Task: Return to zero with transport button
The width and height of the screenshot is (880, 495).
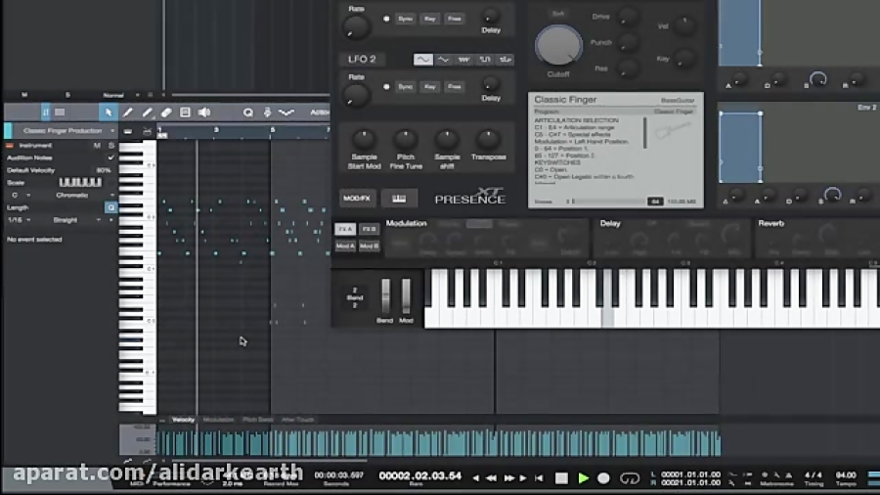Action: [539, 478]
